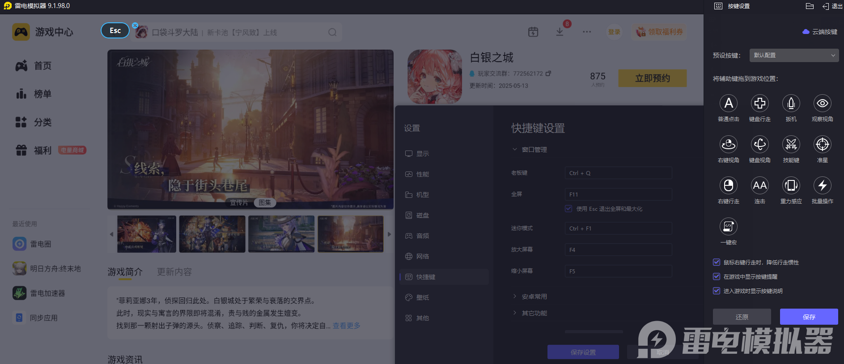Select 快捷键 settings category
This screenshot has height=364, width=844.
pos(444,277)
